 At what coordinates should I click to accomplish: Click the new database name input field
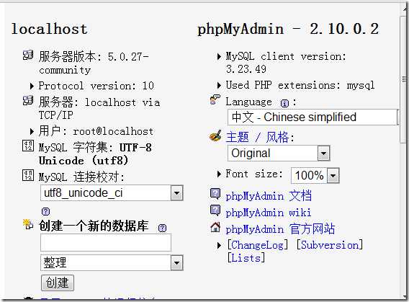click(x=106, y=242)
